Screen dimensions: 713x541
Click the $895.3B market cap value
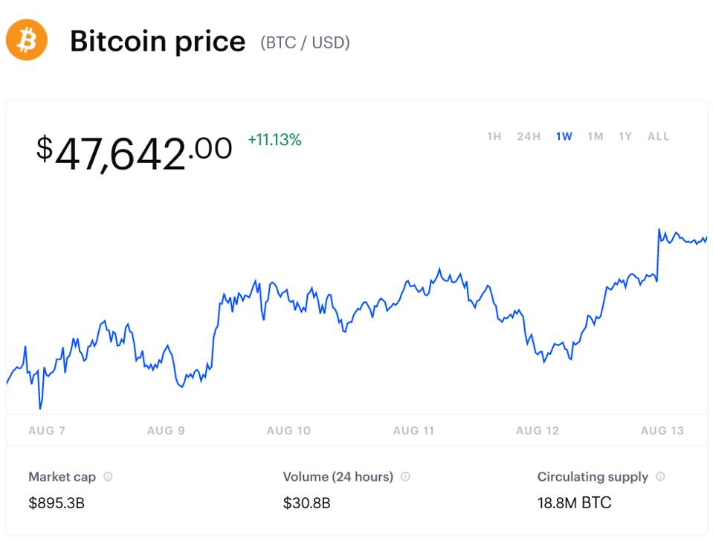[x=57, y=503]
